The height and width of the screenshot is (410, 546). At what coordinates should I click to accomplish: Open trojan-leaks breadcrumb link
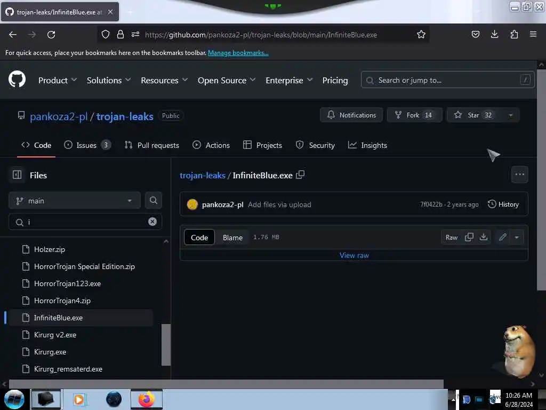(203, 175)
